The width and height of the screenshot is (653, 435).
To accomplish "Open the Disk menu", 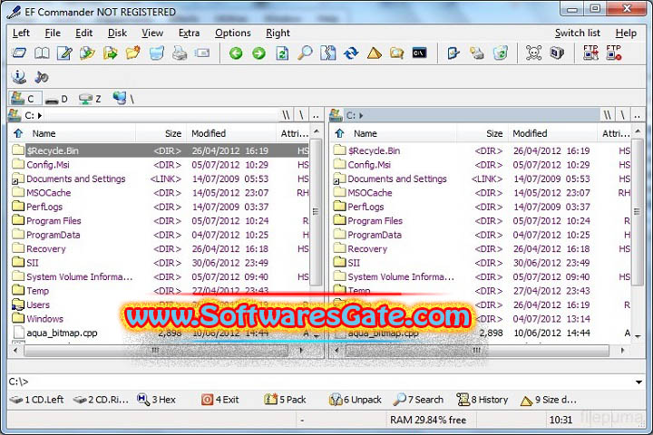I will pyautogui.click(x=117, y=33).
